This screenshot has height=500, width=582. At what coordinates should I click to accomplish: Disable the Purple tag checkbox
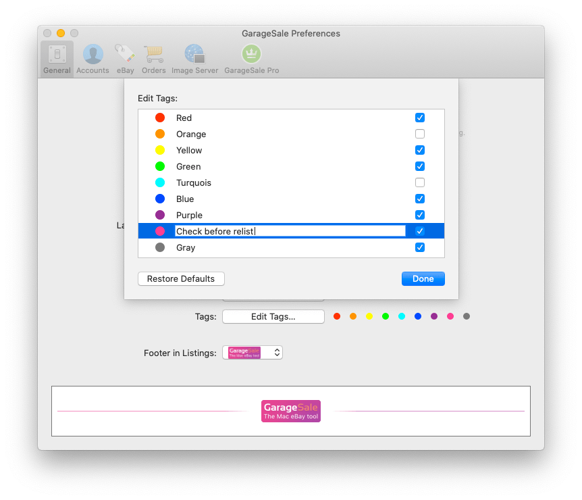pyautogui.click(x=420, y=215)
